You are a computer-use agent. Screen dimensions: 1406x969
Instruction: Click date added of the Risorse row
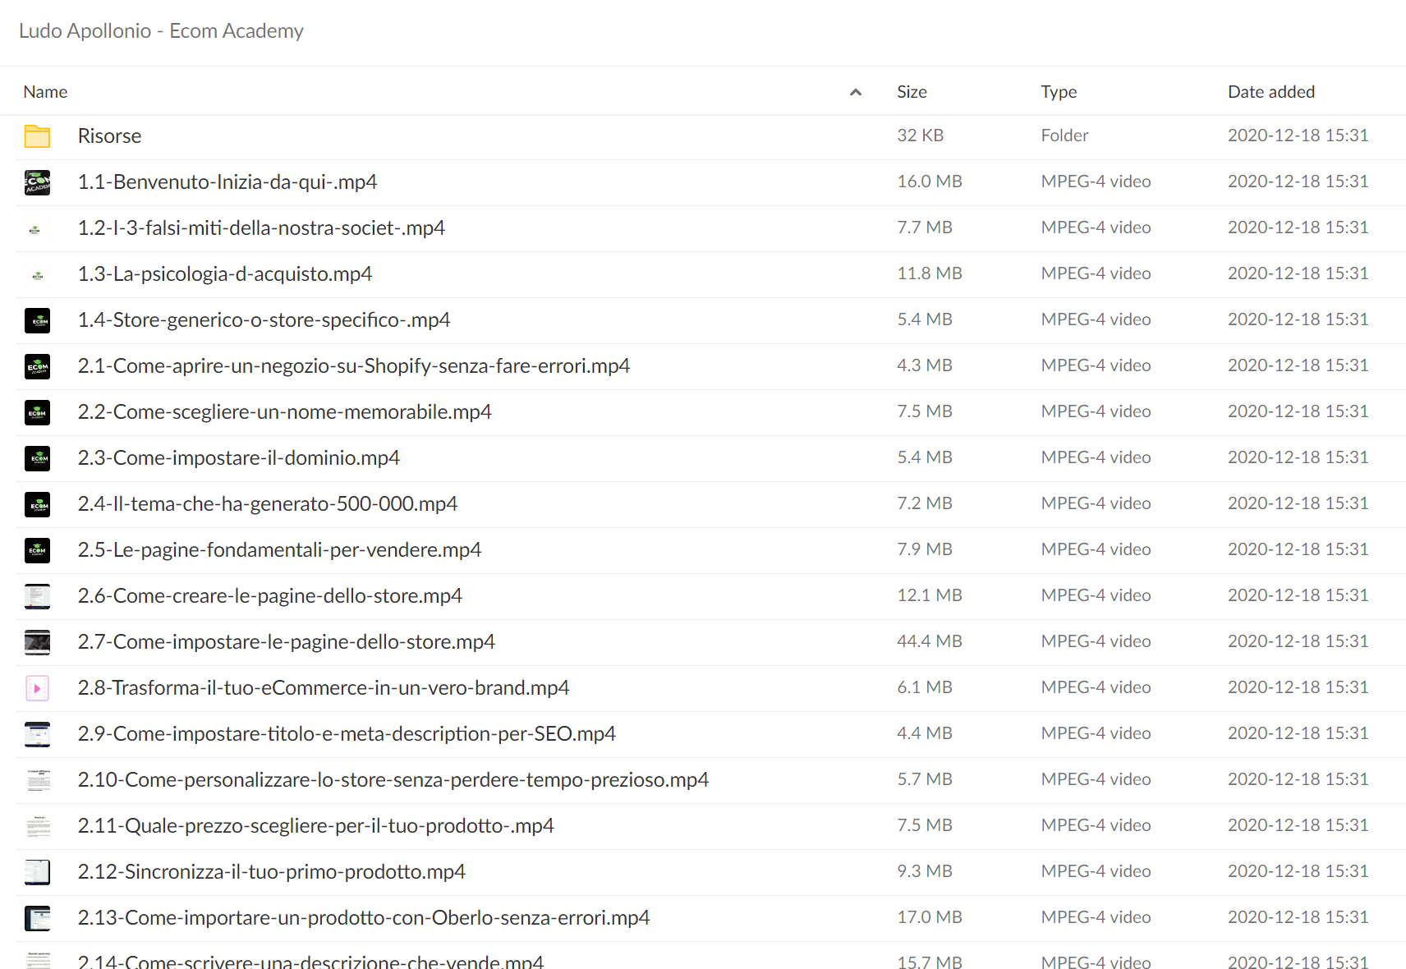coord(1298,135)
